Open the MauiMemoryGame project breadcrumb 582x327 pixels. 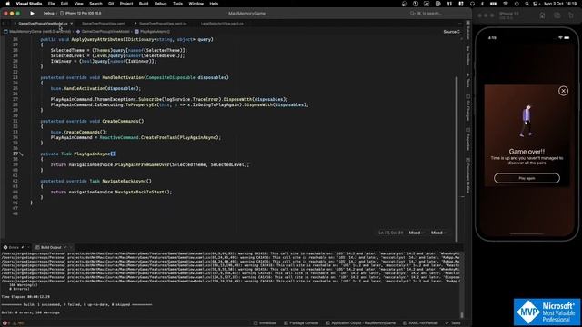click(37, 32)
